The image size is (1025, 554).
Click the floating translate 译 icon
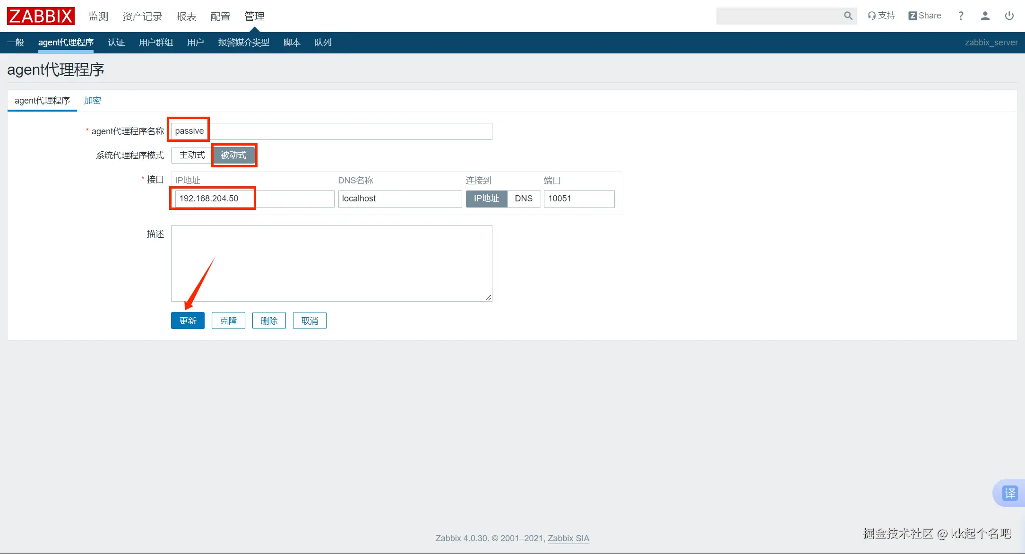tap(1009, 493)
